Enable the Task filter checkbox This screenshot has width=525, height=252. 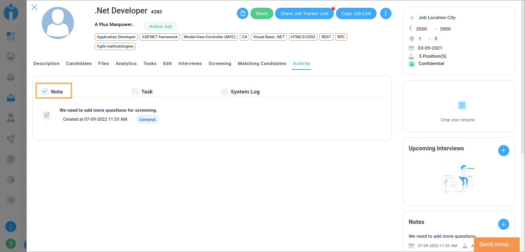(135, 91)
